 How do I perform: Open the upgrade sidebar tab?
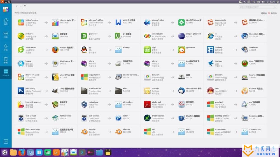click(x=6, y=47)
